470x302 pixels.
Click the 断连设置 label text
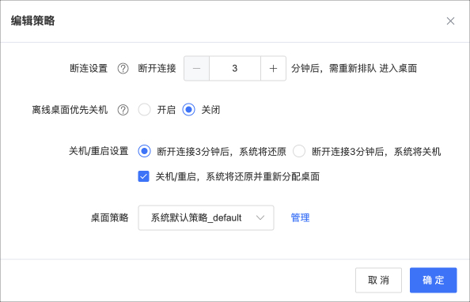pyautogui.click(x=89, y=68)
